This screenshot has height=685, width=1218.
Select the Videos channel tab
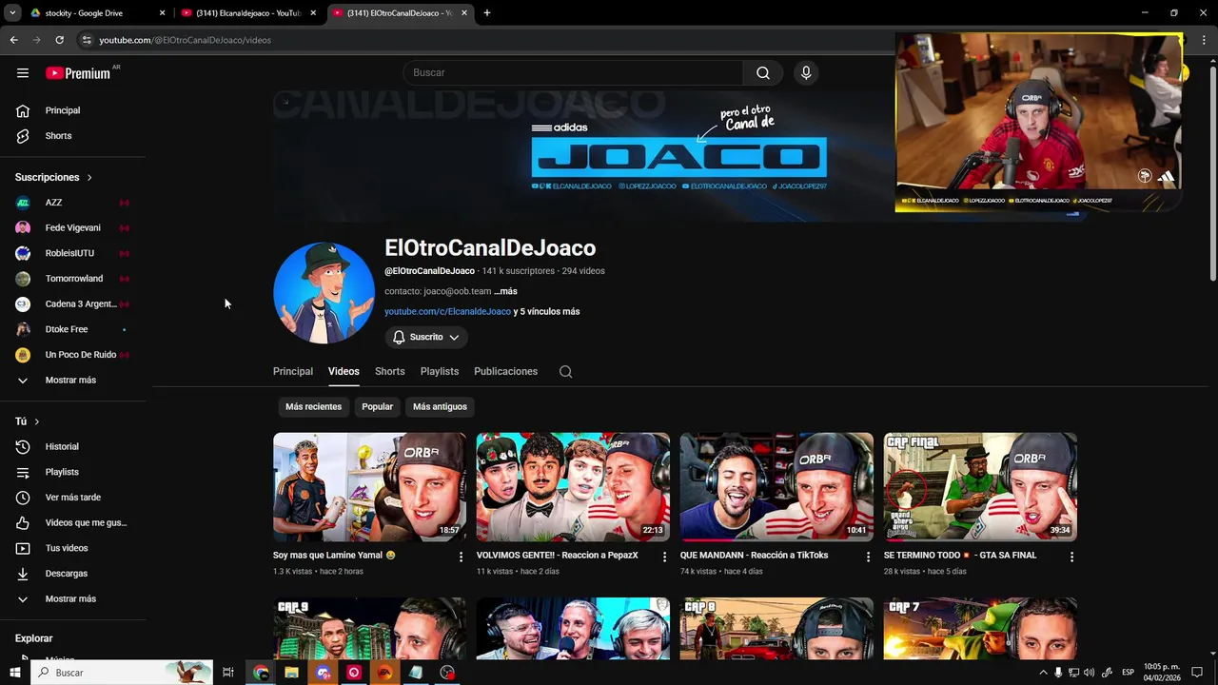tap(344, 372)
